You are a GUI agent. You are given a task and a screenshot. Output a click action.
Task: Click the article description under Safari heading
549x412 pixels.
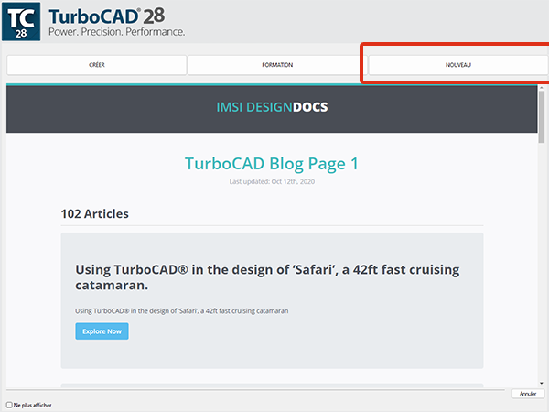[182, 310]
